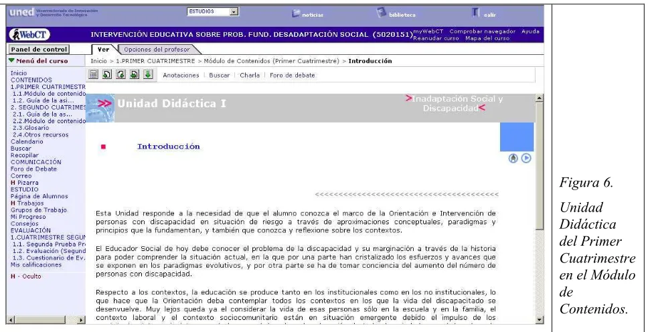Click the salir door icon

pyautogui.click(x=476, y=13)
